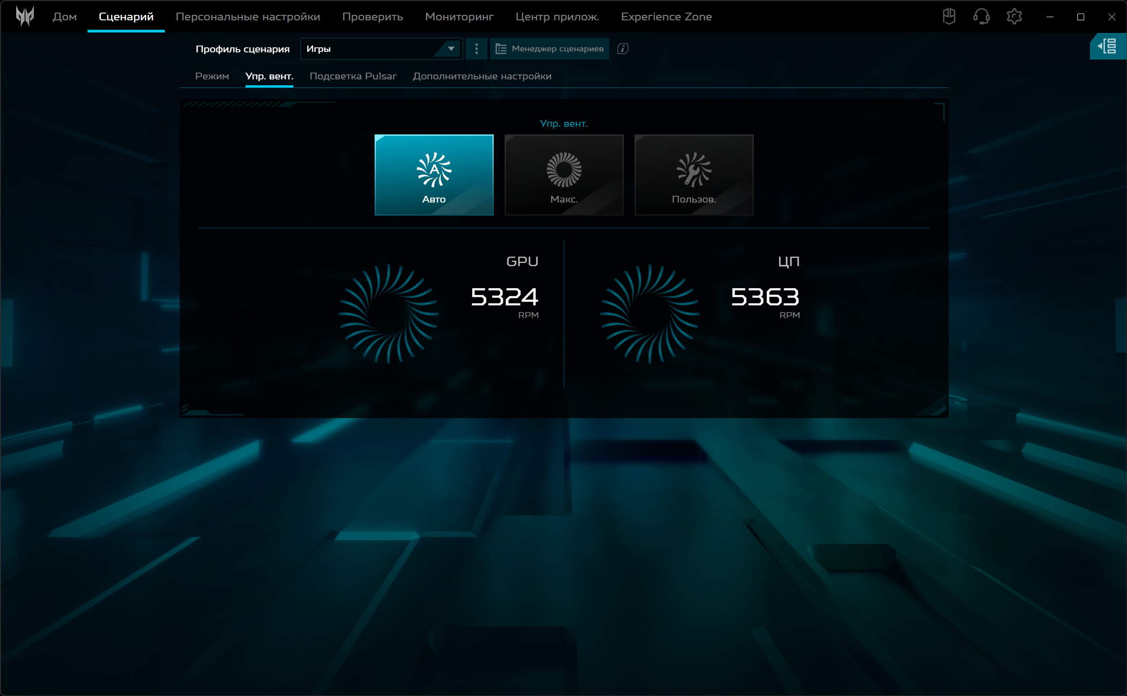Image resolution: width=1127 pixels, height=696 pixels.
Task: Click the scenario profile dropdown arrow
Action: coord(451,49)
